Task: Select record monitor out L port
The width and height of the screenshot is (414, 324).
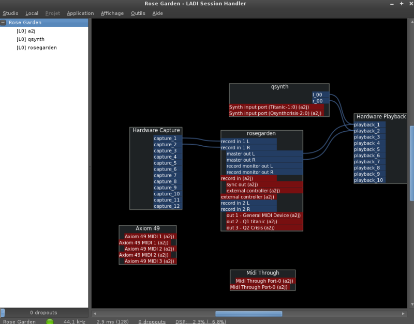Action: pos(264,166)
